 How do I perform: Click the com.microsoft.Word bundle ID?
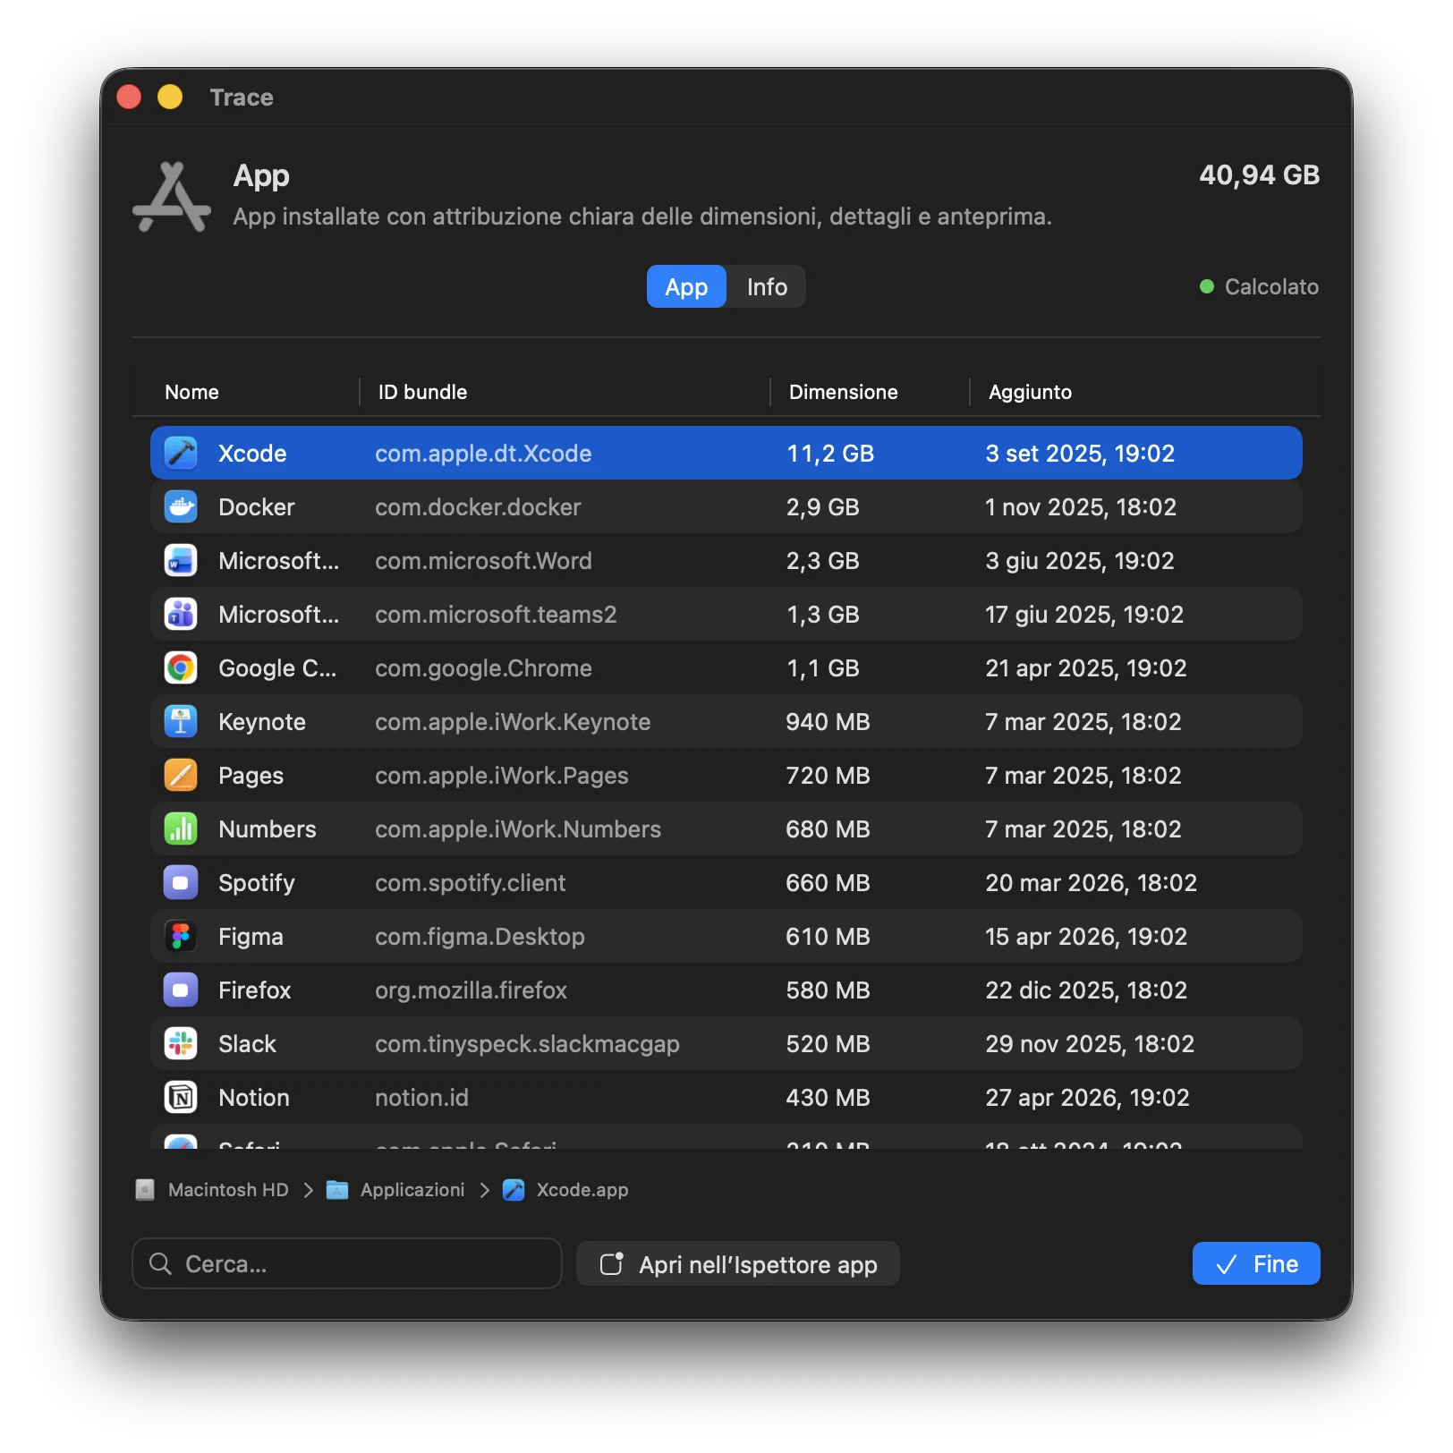[483, 561]
